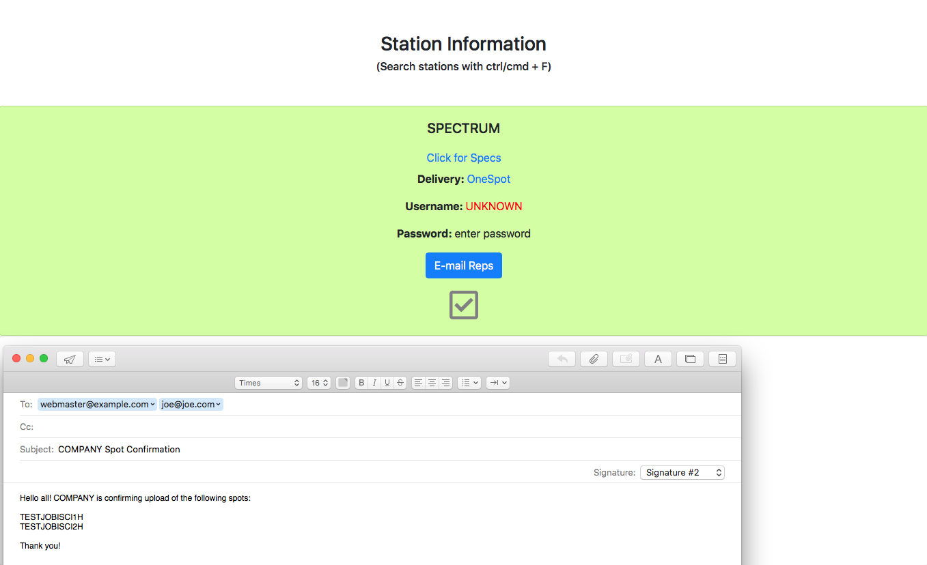927x565 pixels.
Task: Follow the OneSpot delivery link
Action: (488, 179)
